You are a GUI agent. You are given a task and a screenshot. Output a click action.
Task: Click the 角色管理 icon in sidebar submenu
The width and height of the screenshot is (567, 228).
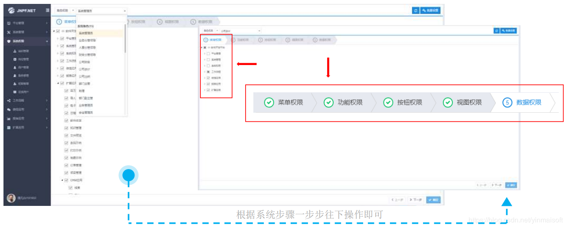pos(15,75)
